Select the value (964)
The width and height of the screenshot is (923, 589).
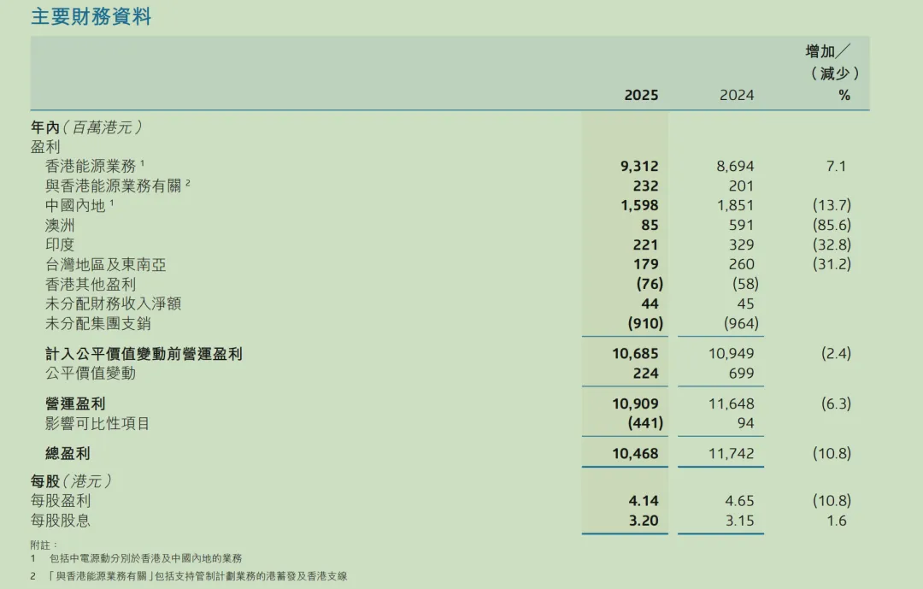pyautogui.click(x=741, y=323)
